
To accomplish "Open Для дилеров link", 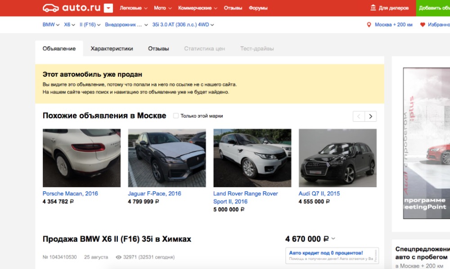I will click(x=393, y=8).
